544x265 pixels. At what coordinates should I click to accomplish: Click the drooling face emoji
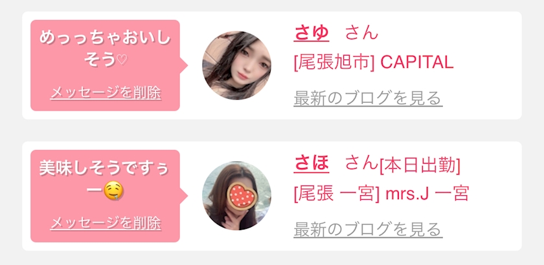(113, 191)
